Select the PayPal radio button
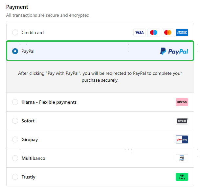The width and height of the screenshot is (201, 190). click(15, 51)
